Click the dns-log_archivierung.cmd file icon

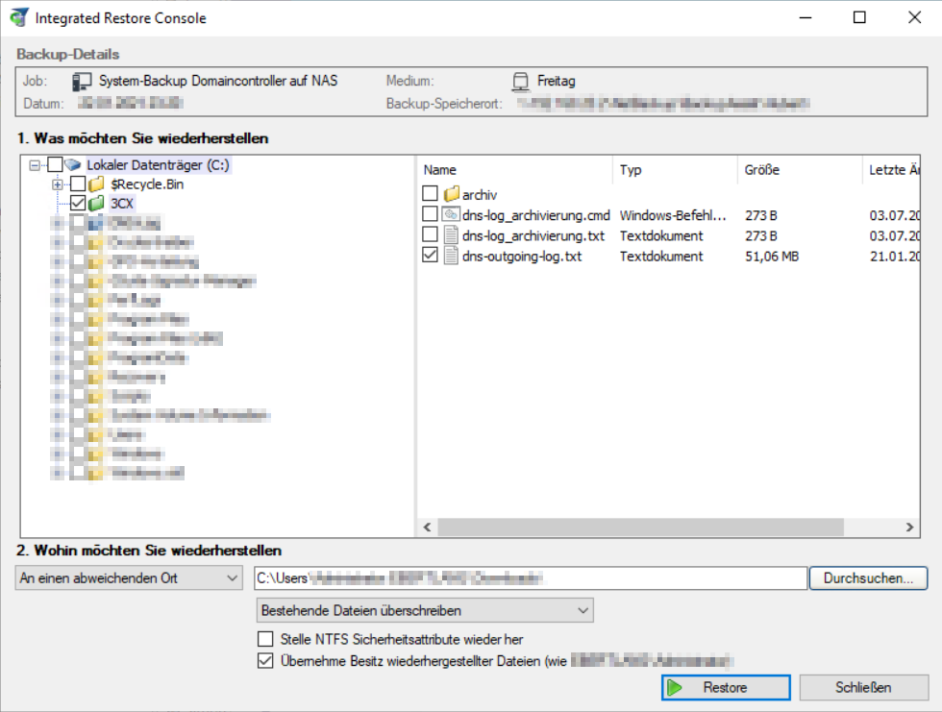point(451,214)
